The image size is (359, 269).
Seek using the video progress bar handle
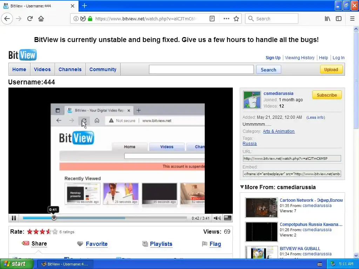[54, 218]
